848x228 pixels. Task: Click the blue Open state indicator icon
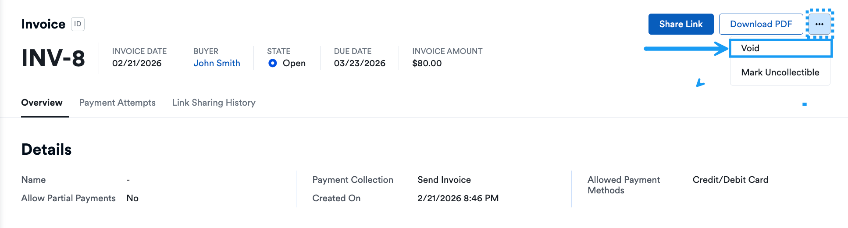pos(273,63)
